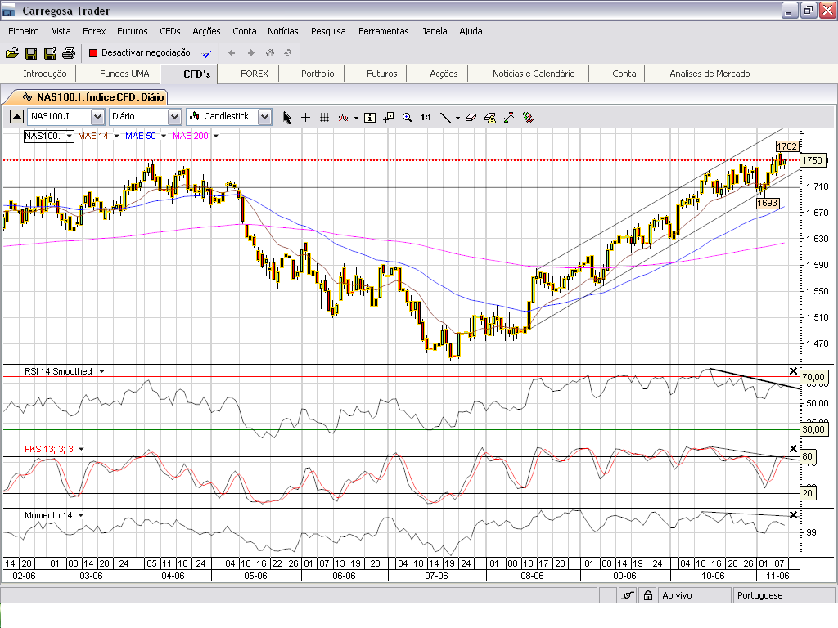Image resolution: width=838 pixels, height=628 pixels.
Task: Open the Diário timeframe dropdown
Action: coord(173,117)
